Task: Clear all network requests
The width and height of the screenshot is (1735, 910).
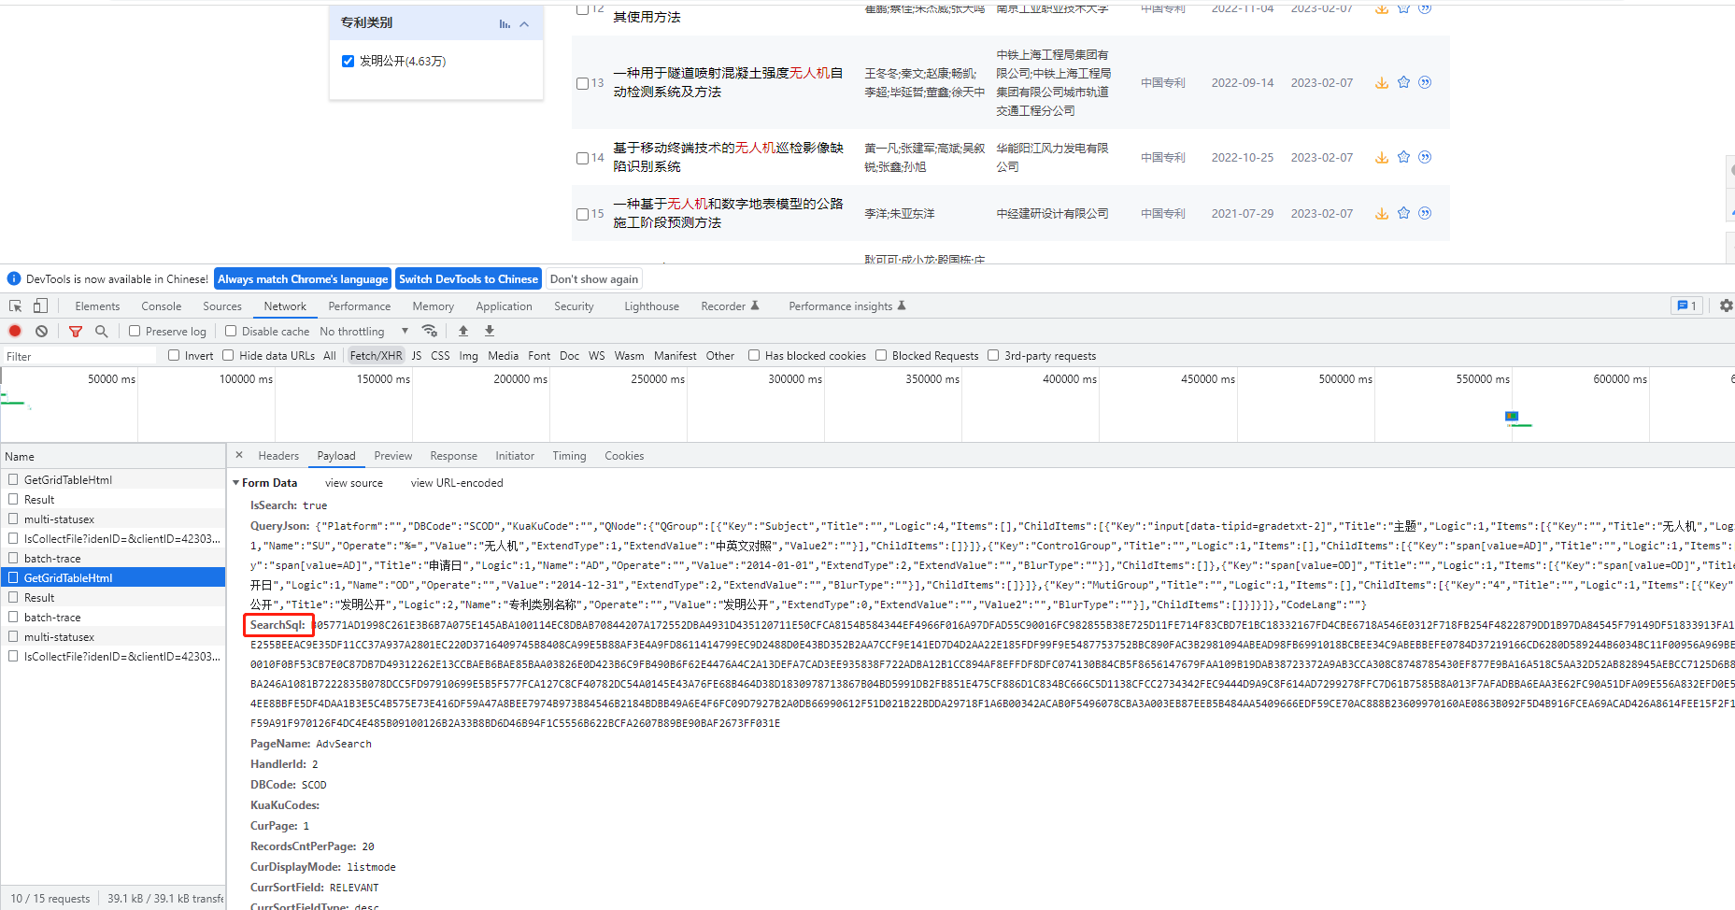Action: [x=40, y=331]
